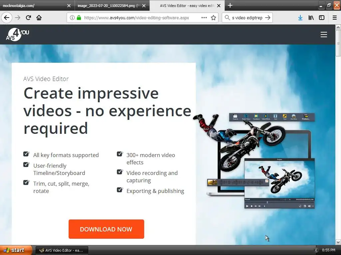Open the AVS4YOU site hamburger menu
The width and height of the screenshot is (341, 255).
(324, 35)
